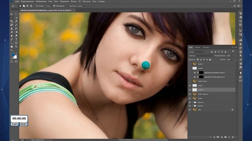Open the Редактирование menu
This screenshot has width=252, height=141.
pos(27,1)
